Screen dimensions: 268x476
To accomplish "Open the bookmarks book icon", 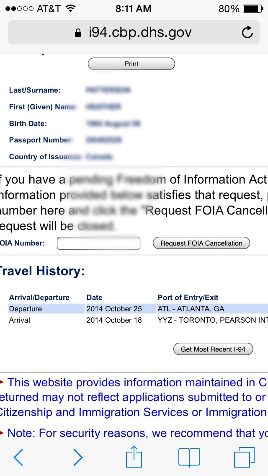I will (x=189, y=457).
